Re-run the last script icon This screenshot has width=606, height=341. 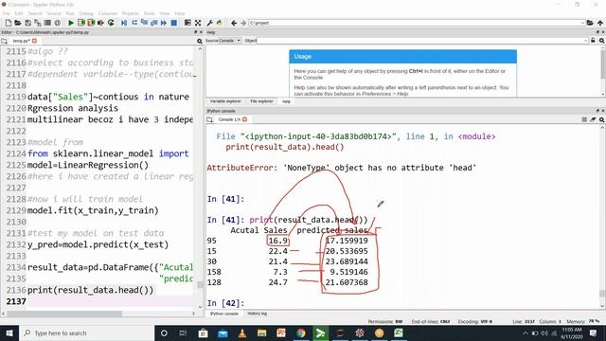click(x=111, y=23)
